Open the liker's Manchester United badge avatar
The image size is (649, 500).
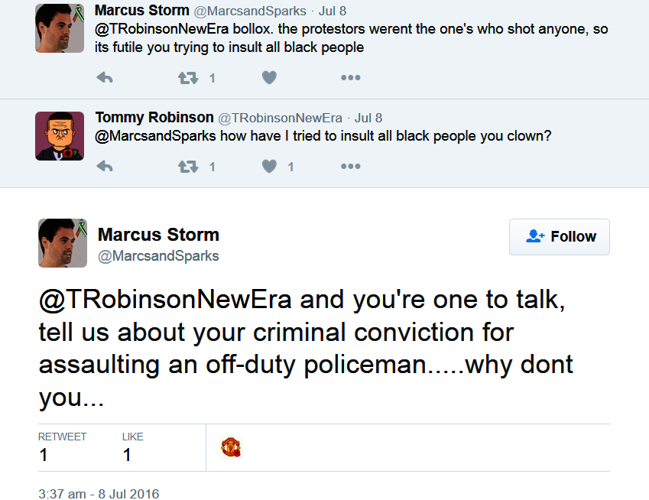pyautogui.click(x=231, y=447)
